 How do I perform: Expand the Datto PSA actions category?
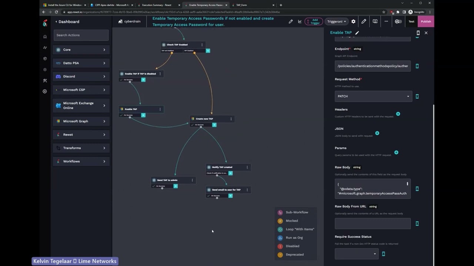81,63
